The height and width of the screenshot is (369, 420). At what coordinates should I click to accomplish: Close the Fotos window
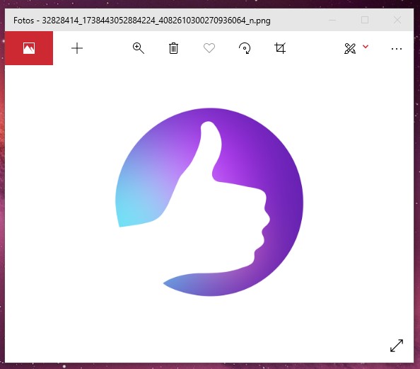pyautogui.click(x=397, y=20)
